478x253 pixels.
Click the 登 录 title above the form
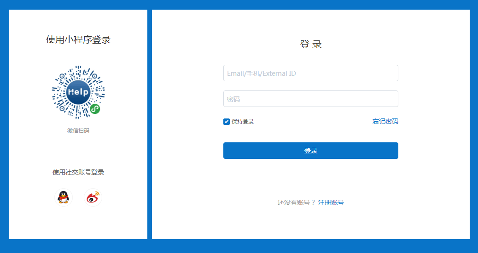[x=311, y=45]
